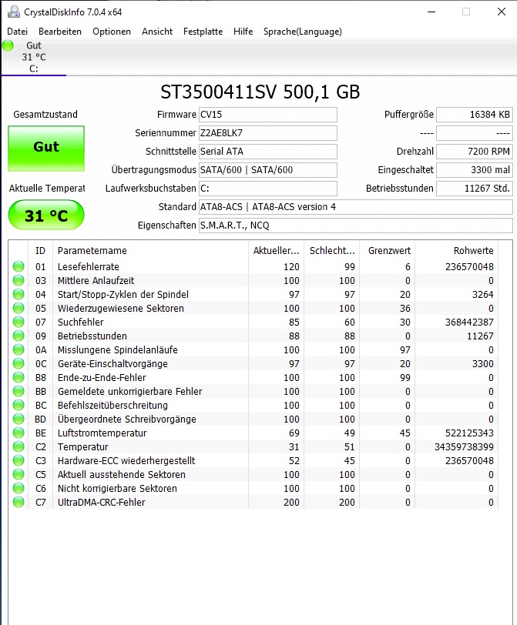Minimize the CrystalDiskInfo window

(431, 12)
